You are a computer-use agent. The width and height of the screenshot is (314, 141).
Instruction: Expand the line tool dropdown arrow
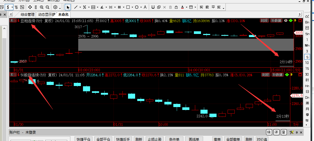tap(80, 7)
